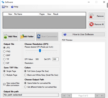Viewport: 108px width, 98px height.
Task: Click the first View column header
Action: (x=10, y=14)
